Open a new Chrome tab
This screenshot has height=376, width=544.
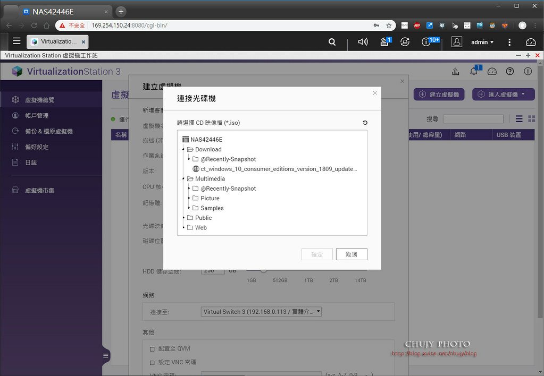[121, 12]
